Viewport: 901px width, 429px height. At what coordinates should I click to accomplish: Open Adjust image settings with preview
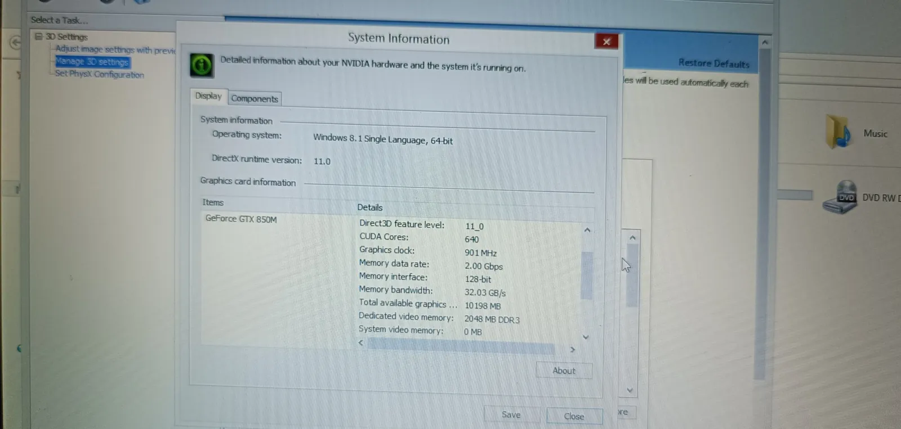pyautogui.click(x=115, y=49)
